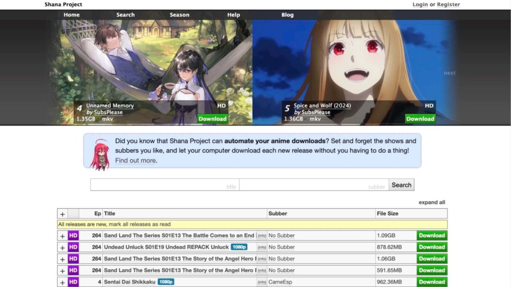Click the Login link

(420, 4)
